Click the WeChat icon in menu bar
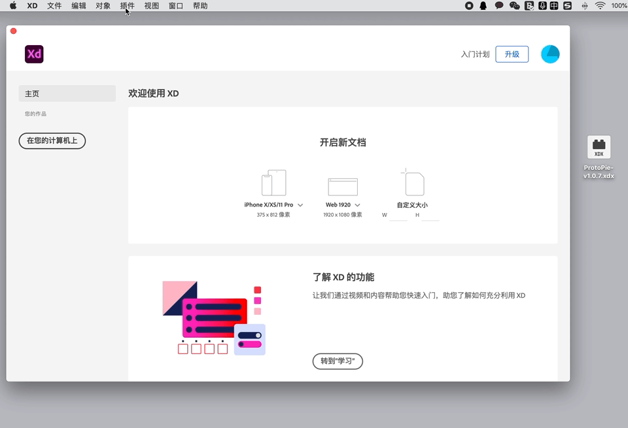This screenshot has width=628, height=428. click(514, 6)
